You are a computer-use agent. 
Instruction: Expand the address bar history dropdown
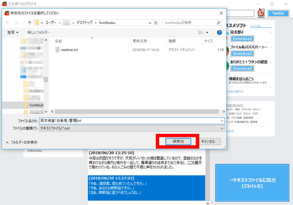click(150, 23)
